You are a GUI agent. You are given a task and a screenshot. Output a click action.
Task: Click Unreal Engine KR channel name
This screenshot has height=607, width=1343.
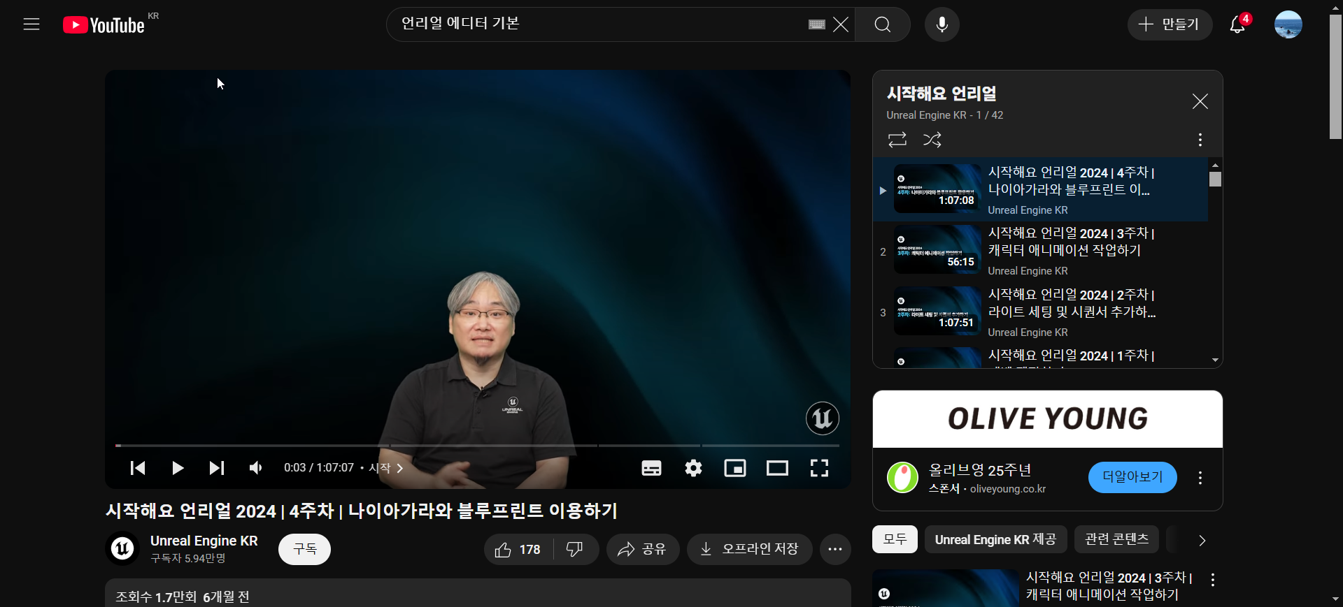click(x=204, y=541)
